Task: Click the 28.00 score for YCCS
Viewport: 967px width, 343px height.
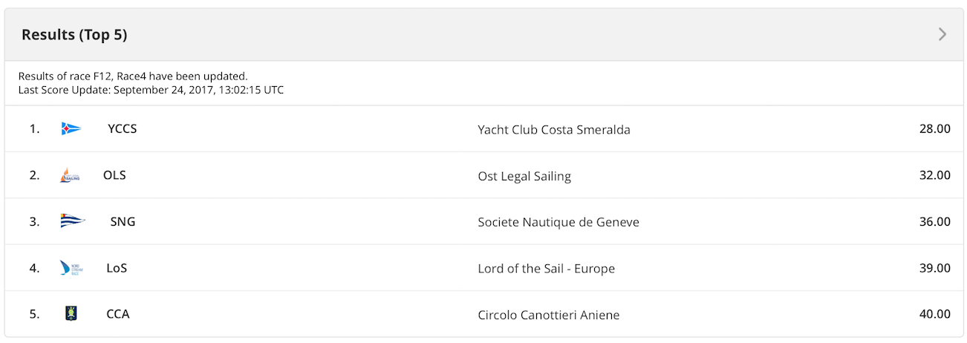Action: click(935, 128)
